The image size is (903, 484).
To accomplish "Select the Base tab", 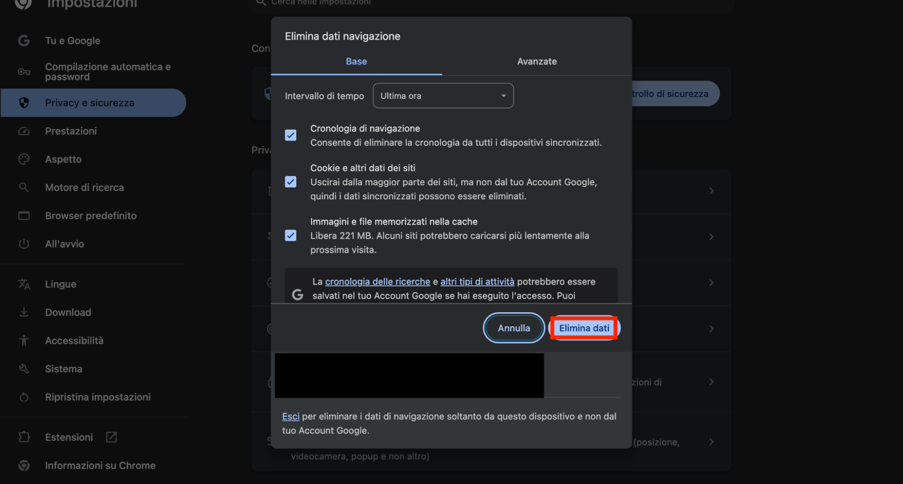I will click(x=356, y=61).
